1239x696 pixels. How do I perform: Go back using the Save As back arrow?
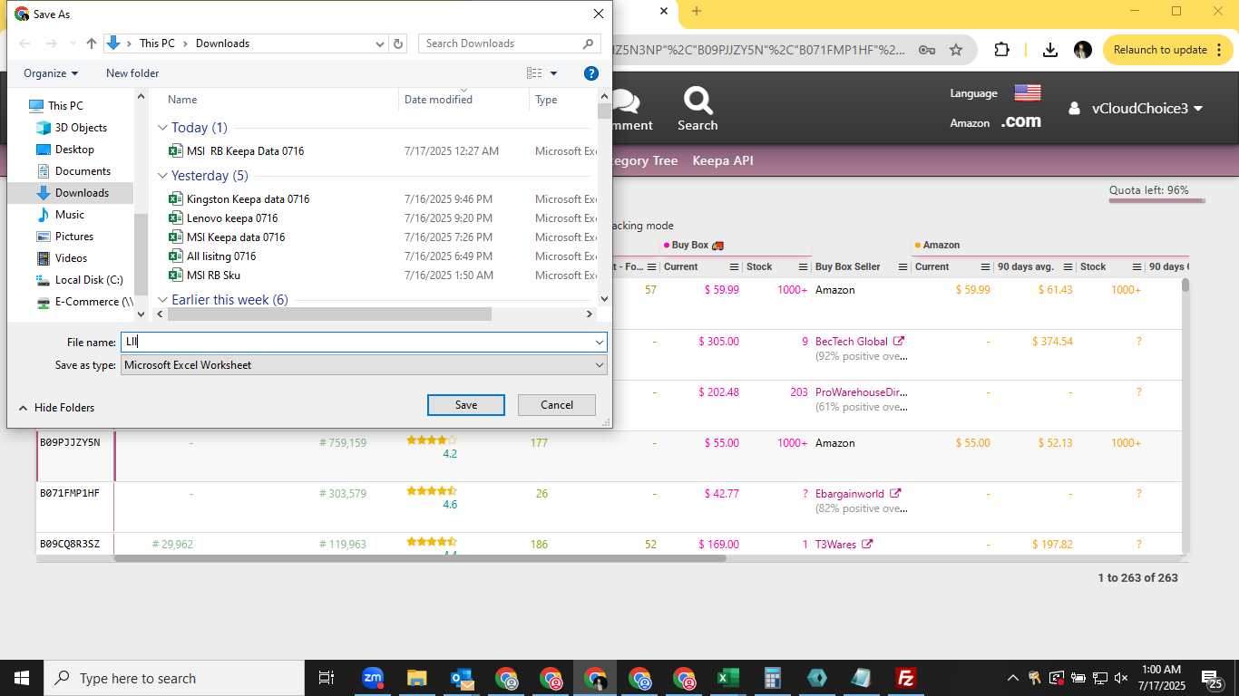point(24,43)
